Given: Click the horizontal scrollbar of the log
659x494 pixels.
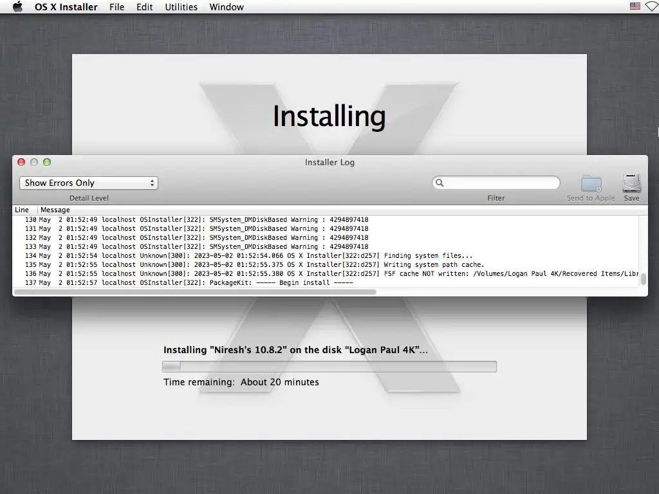Looking at the screenshot, I should (196, 292).
